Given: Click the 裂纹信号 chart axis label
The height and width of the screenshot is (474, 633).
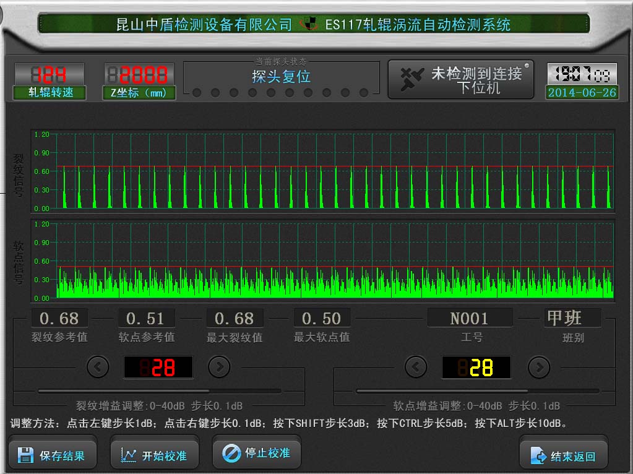Looking at the screenshot, I should pyautogui.click(x=19, y=175).
